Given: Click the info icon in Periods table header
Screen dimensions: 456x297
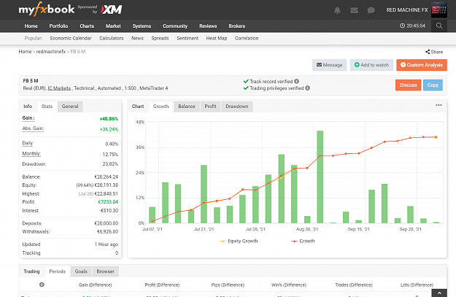Looking at the screenshot, I should 42,285.
